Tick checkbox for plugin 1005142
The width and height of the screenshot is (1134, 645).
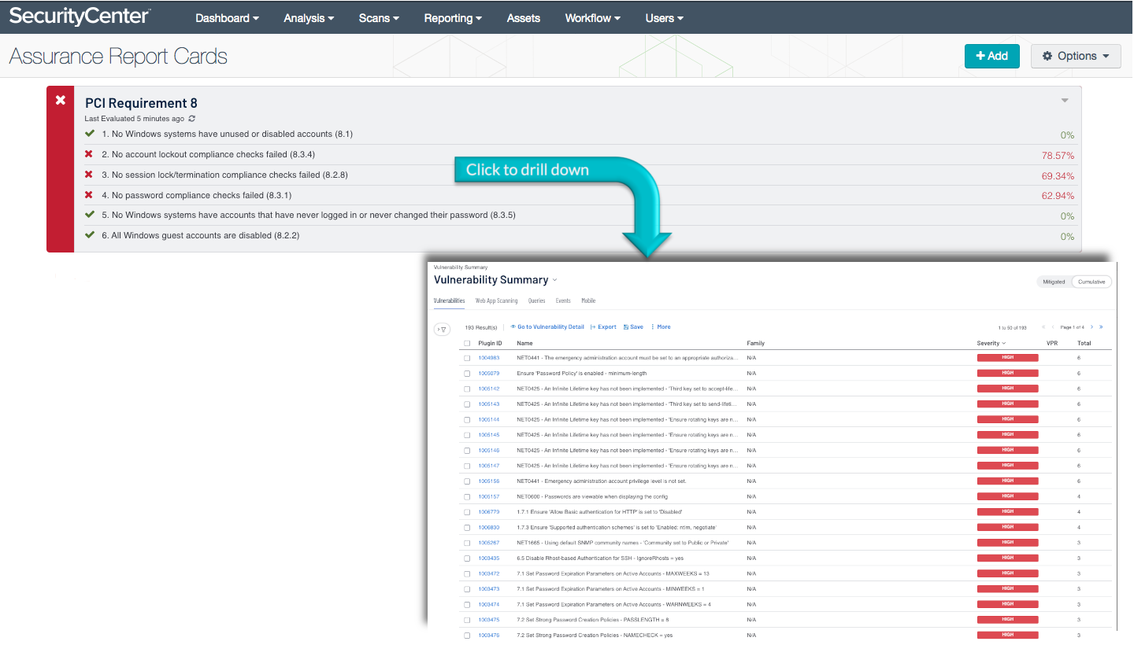tap(467, 389)
